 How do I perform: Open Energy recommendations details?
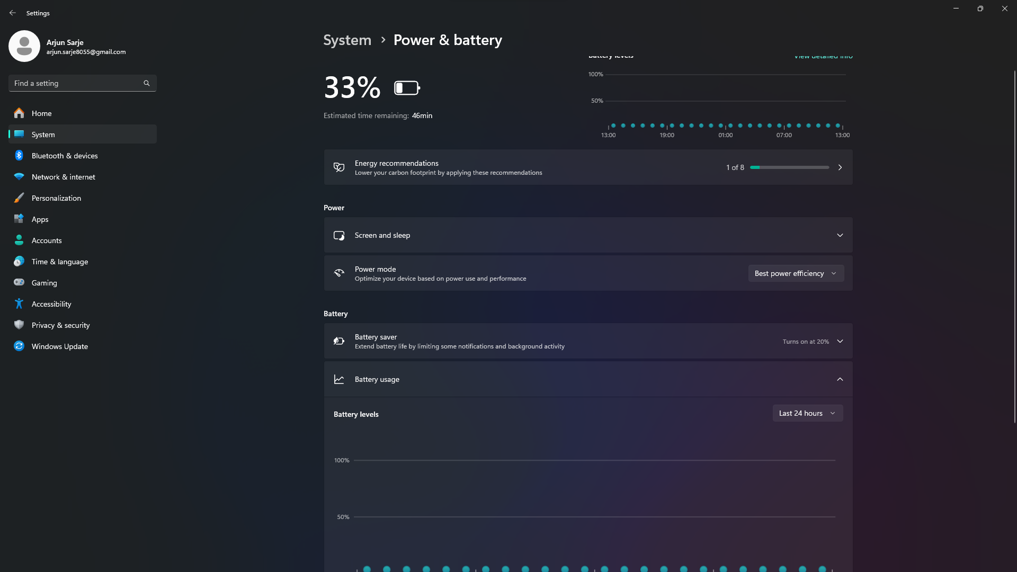pos(840,167)
